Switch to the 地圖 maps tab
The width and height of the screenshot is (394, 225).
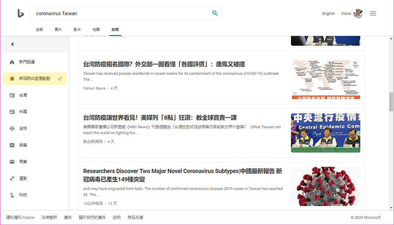(96, 30)
